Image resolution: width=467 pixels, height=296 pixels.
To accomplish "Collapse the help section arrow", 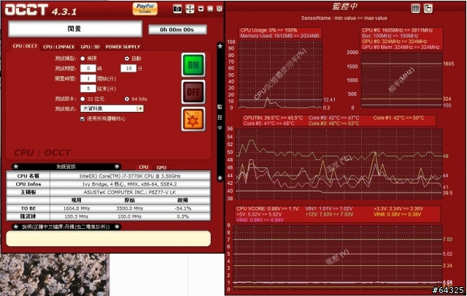I will click(117, 227).
